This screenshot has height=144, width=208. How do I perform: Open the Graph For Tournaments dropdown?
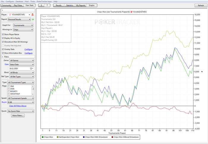(23, 25)
